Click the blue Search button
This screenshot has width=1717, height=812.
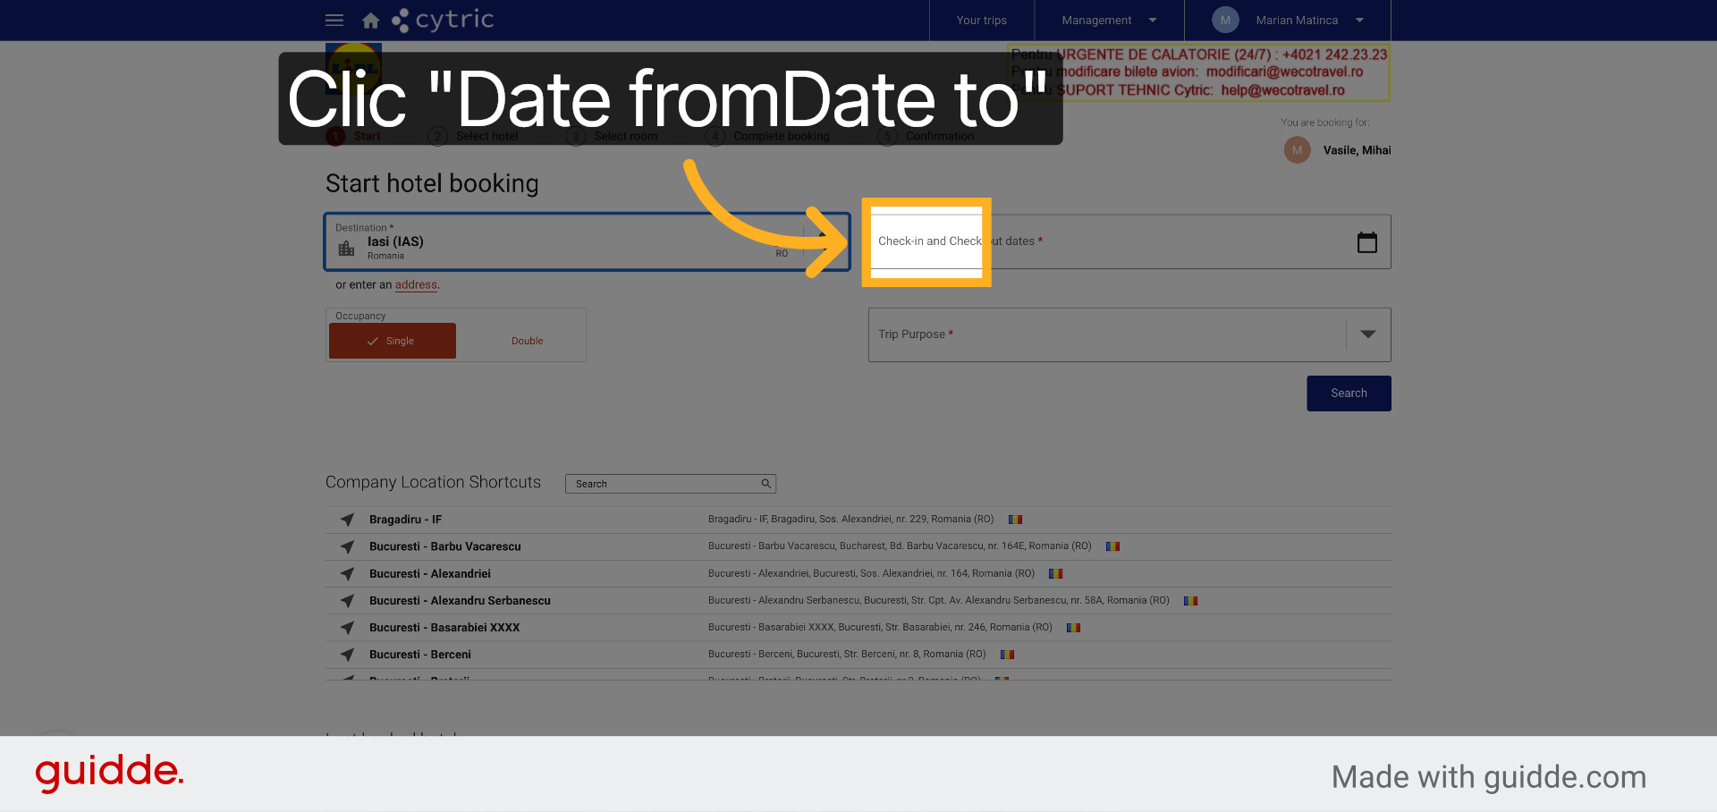click(1349, 393)
